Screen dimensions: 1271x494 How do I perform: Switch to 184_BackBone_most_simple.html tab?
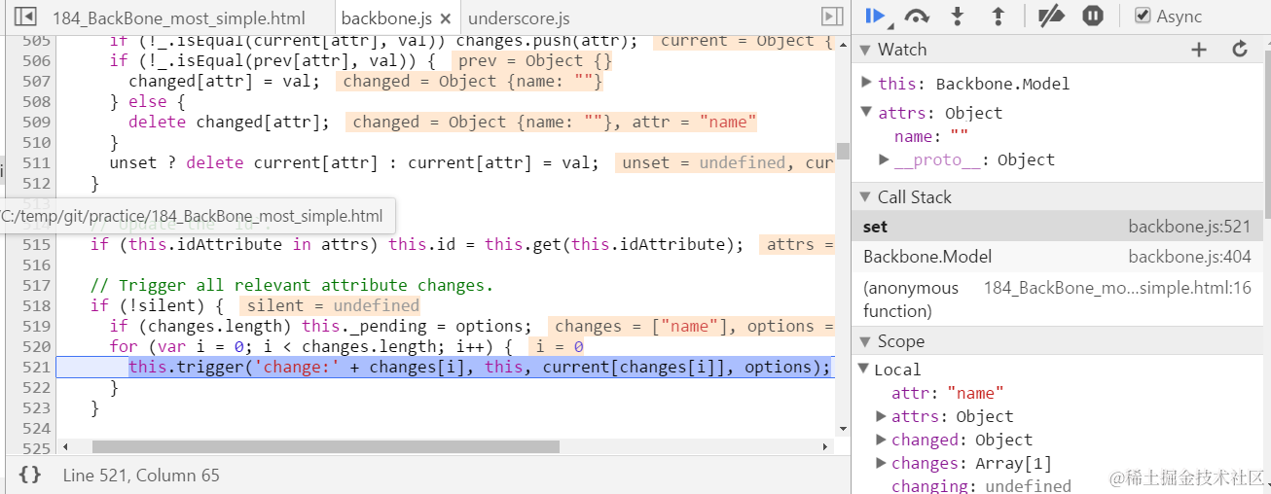178,18
